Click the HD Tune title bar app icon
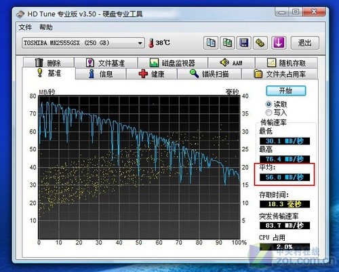339x272 pixels. 20,14
